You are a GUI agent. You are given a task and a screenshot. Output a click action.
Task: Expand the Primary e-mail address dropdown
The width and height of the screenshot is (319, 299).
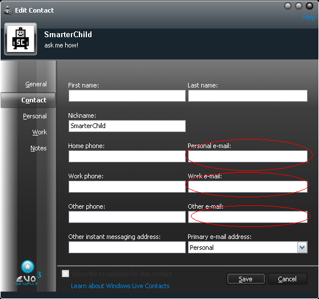coord(302,248)
